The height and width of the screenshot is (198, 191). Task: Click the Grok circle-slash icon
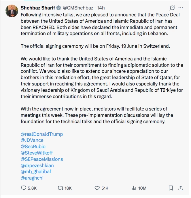[172, 8]
